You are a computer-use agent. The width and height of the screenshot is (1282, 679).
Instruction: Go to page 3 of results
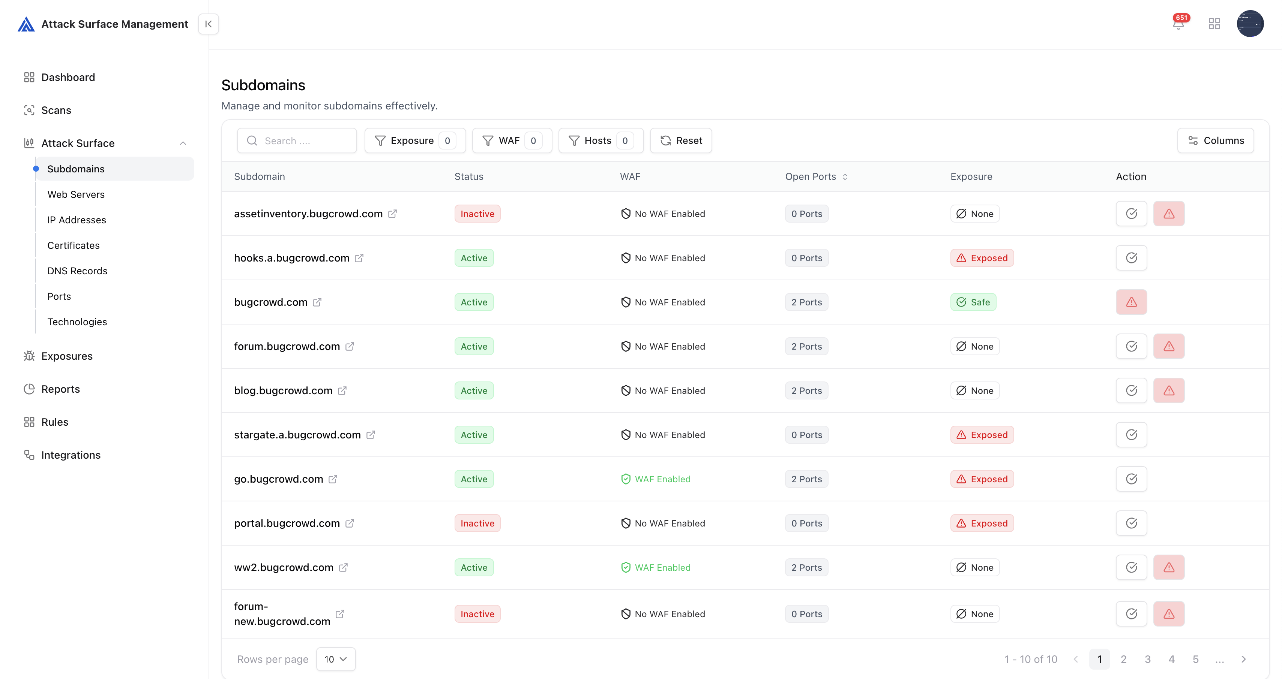pyautogui.click(x=1148, y=659)
